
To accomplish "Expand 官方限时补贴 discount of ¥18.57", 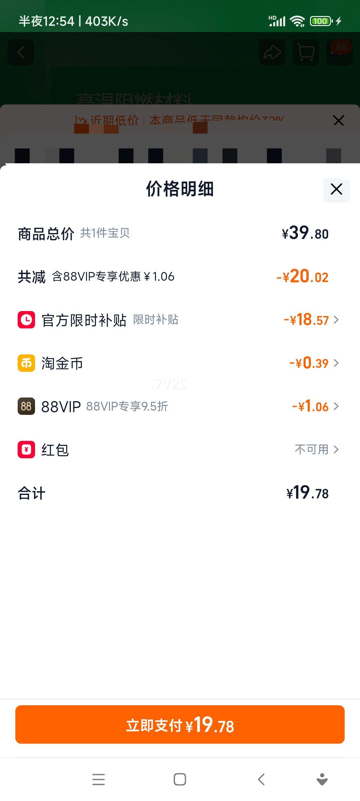I will (x=311, y=320).
